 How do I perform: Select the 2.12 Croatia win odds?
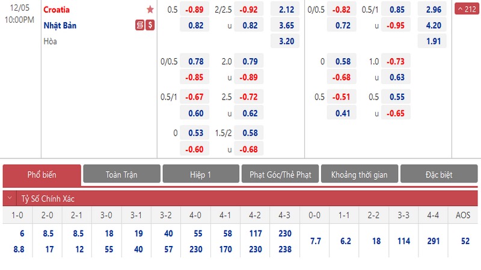click(x=286, y=10)
